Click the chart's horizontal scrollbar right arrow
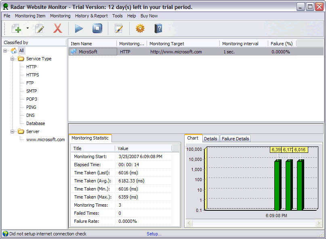The height and width of the screenshot is (239, 326). tap(319, 223)
